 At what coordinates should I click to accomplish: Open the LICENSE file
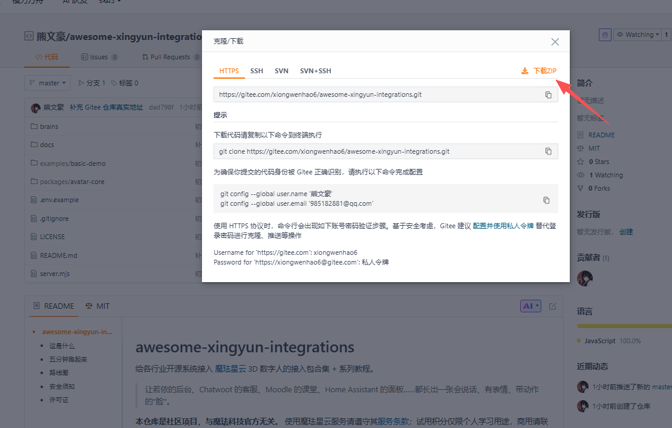coord(52,237)
